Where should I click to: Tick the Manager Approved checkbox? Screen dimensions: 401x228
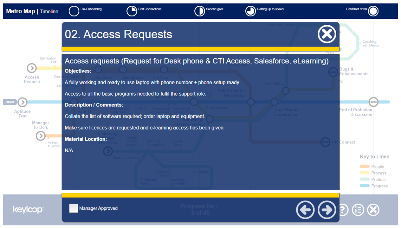click(x=74, y=208)
